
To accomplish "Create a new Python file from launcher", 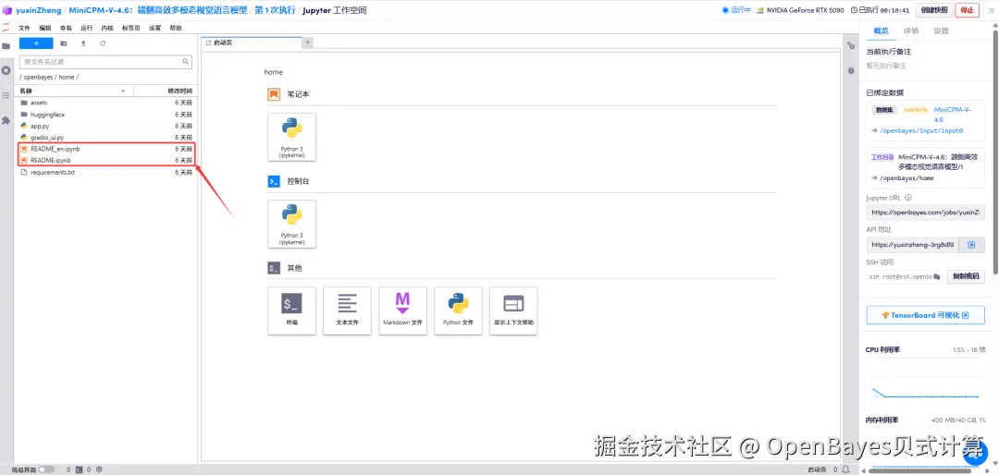I will click(458, 311).
